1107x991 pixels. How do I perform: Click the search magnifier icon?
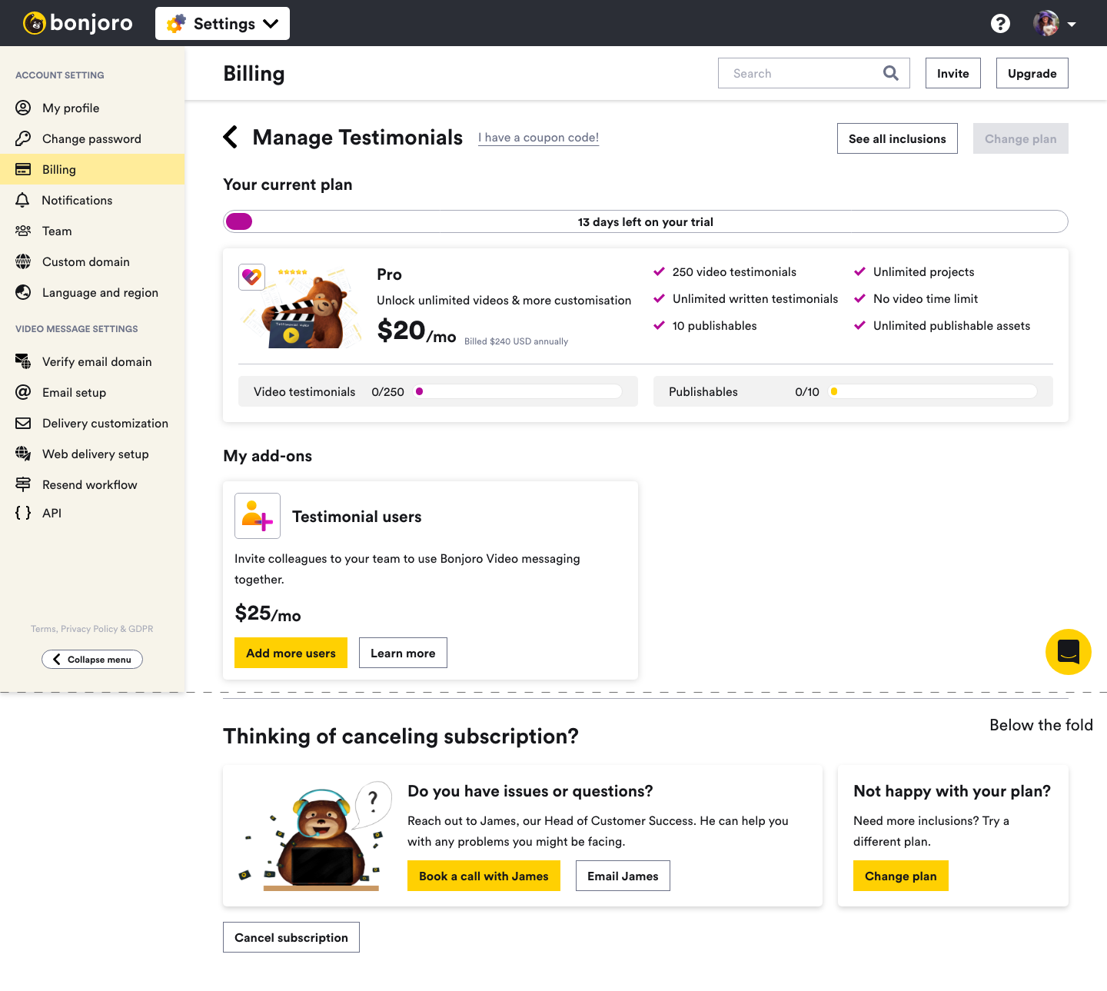click(x=891, y=73)
